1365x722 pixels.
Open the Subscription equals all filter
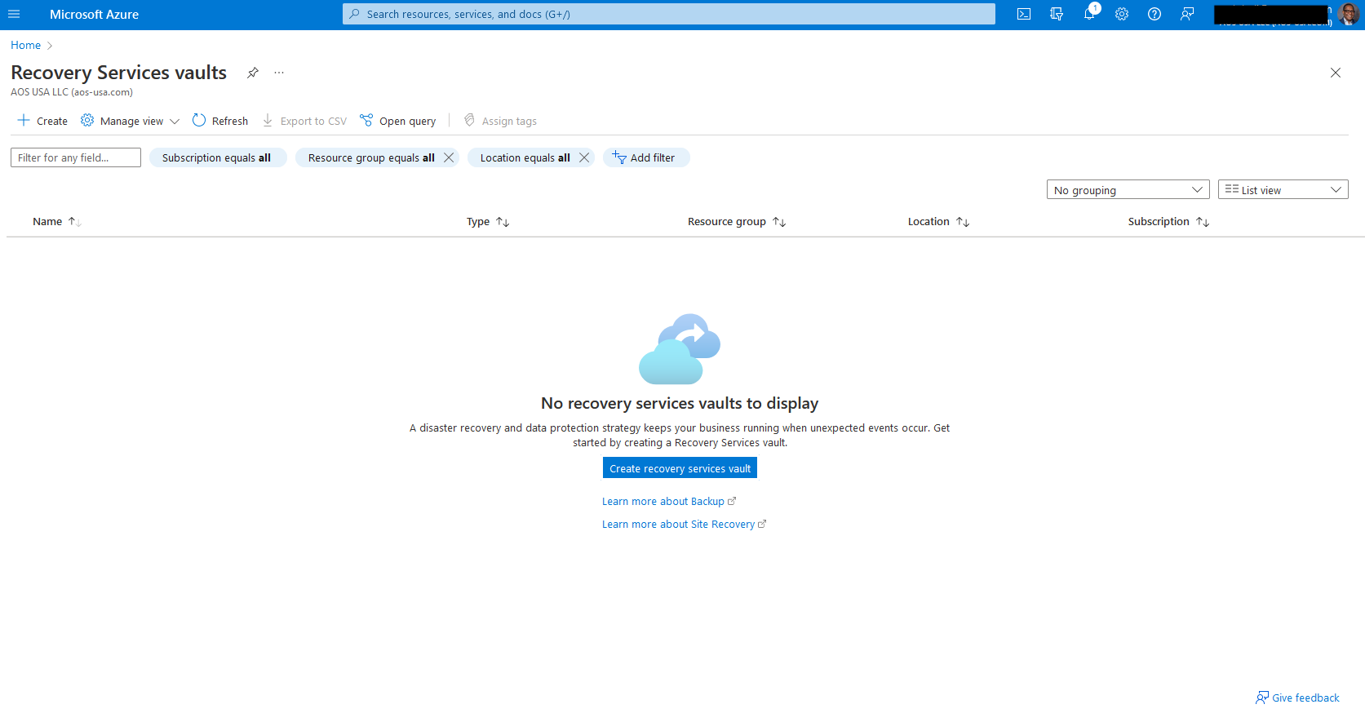pyautogui.click(x=217, y=157)
